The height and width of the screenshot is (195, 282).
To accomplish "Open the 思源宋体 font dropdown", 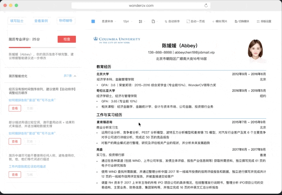I will pos(109,21).
